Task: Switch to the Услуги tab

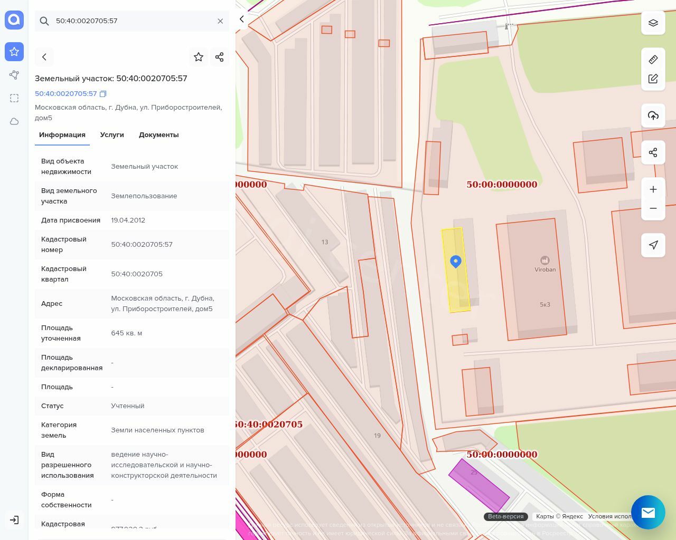Action: point(112,135)
